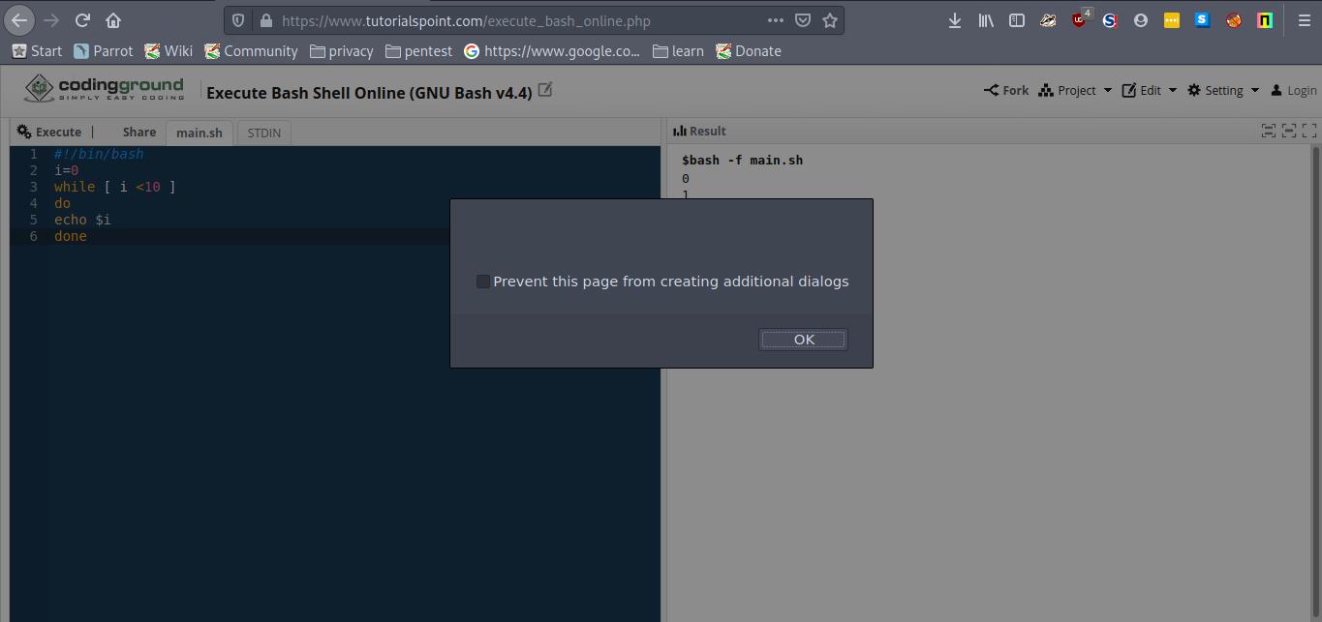
Task: Switch to the STDIN tab
Action: point(263,133)
